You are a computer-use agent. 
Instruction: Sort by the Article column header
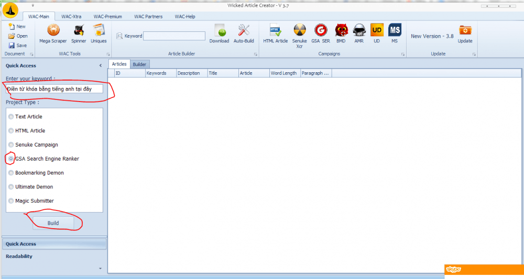(x=254, y=73)
